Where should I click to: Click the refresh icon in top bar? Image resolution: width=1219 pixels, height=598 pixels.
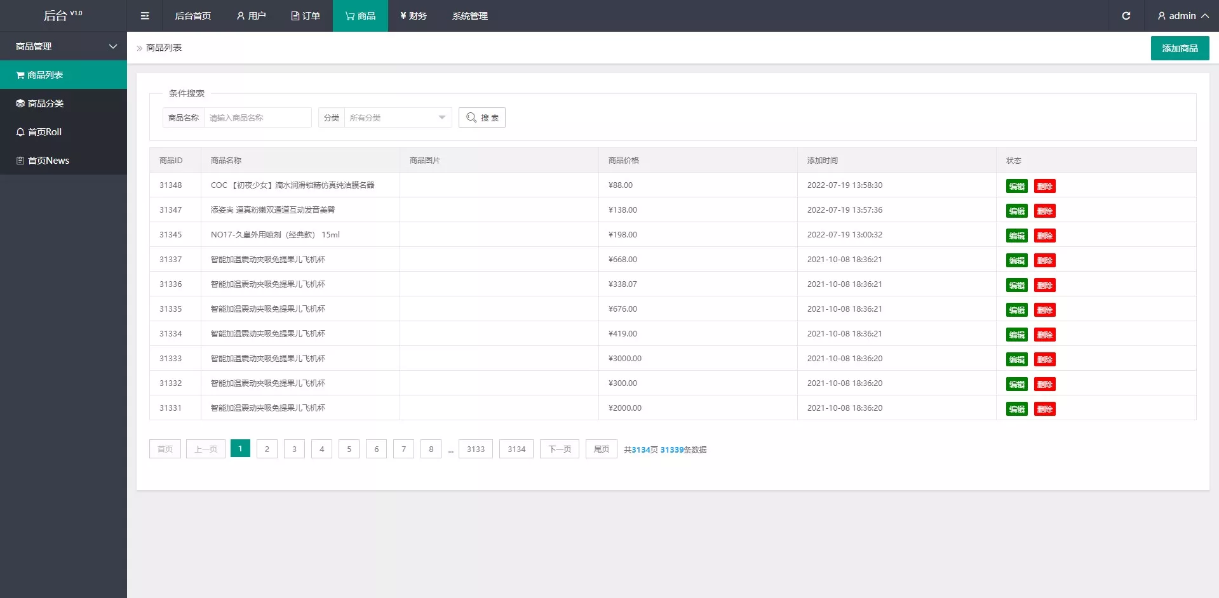(x=1126, y=16)
